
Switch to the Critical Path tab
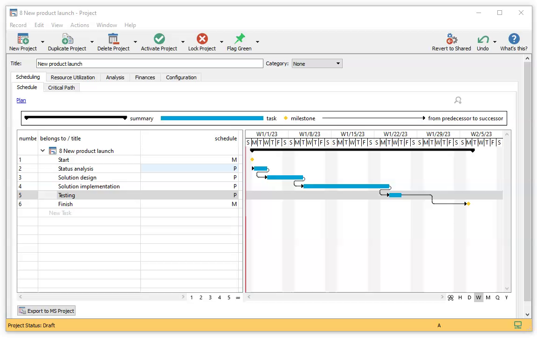point(62,88)
